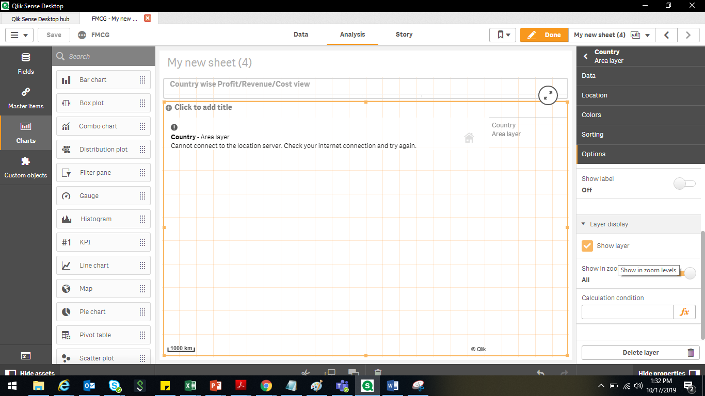Open the Custom objects panel
This screenshot has width=705, height=396.
(x=26, y=167)
